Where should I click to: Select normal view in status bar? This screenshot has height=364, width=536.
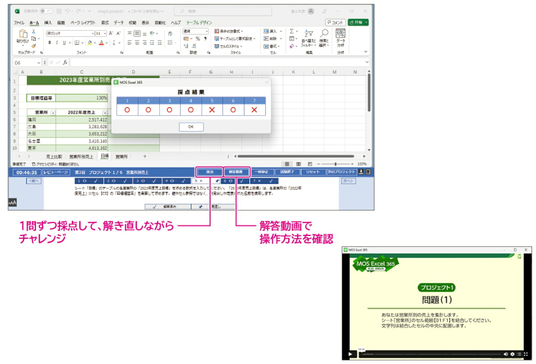point(287,164)
